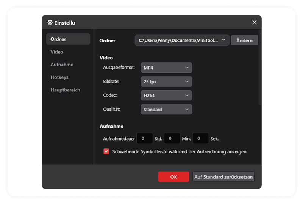The width and height of the screenshot is (303, 204).
Task: Click the bold Aufnahme section heading
Action: (111, 126)
